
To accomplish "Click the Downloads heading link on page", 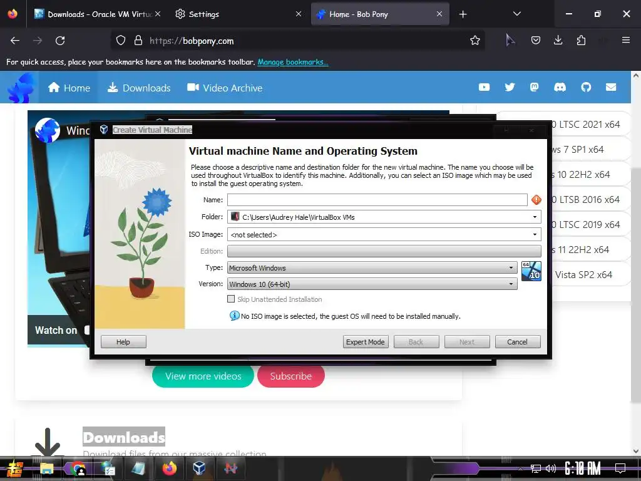I will pos(124,437).
